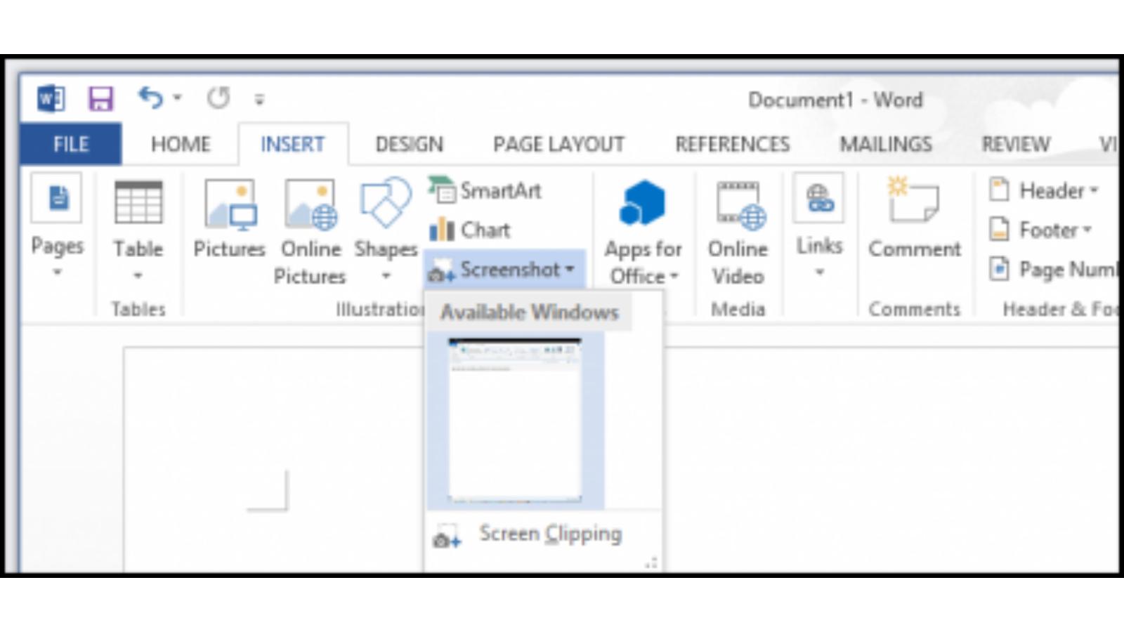Switch to the HOME tab
Image resolution: width=1124 pixels, height=632 pixels.
click(181, 144)
